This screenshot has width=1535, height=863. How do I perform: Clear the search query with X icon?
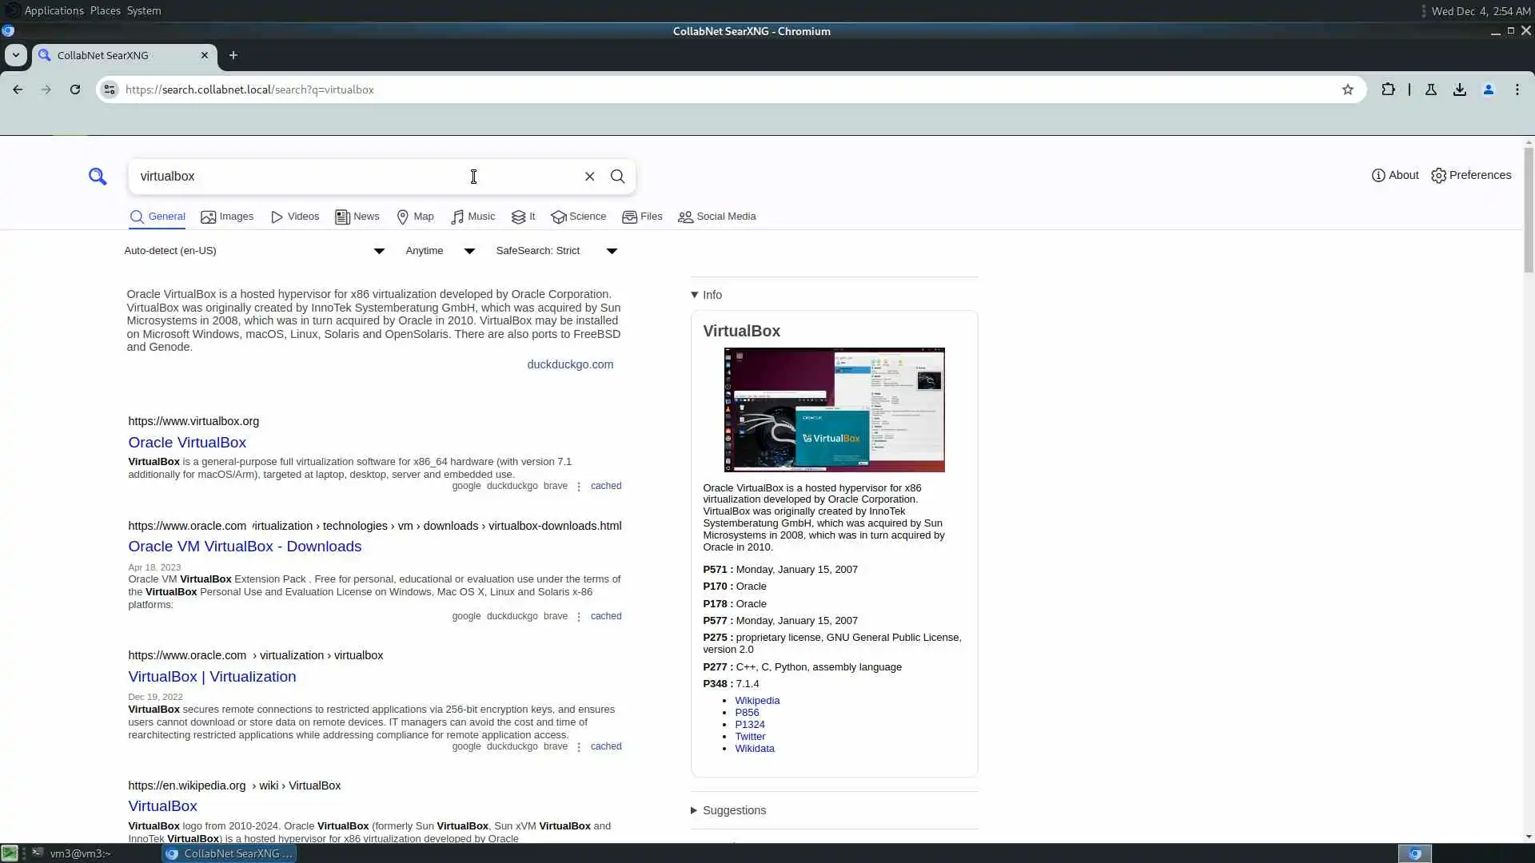coord(589,177)
